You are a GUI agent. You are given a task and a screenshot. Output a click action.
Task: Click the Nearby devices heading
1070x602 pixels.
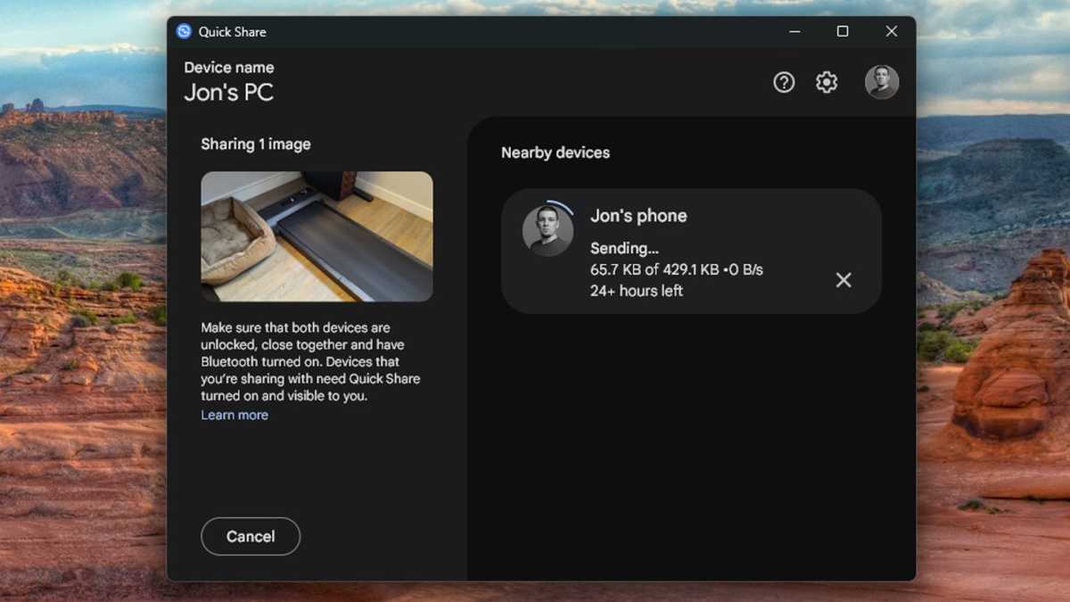click(x=555, y=153)
